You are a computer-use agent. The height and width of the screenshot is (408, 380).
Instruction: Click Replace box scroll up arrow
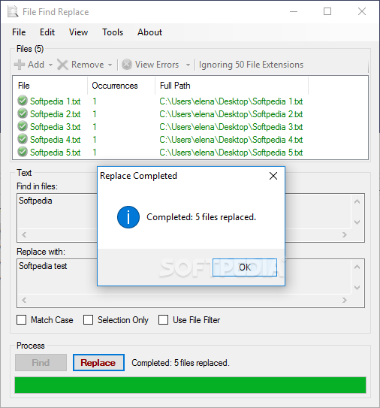coord(357,267)
